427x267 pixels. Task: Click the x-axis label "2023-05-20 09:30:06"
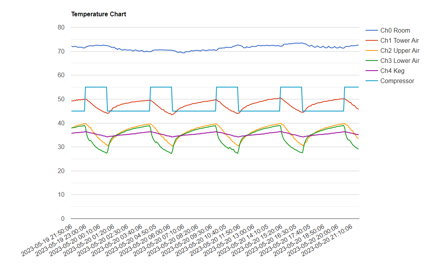click(187, 240)
